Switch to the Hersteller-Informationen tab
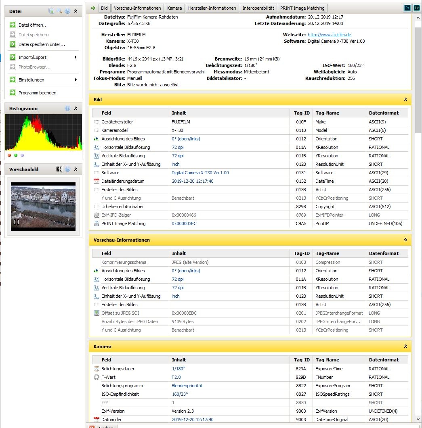 coord(212,8)
